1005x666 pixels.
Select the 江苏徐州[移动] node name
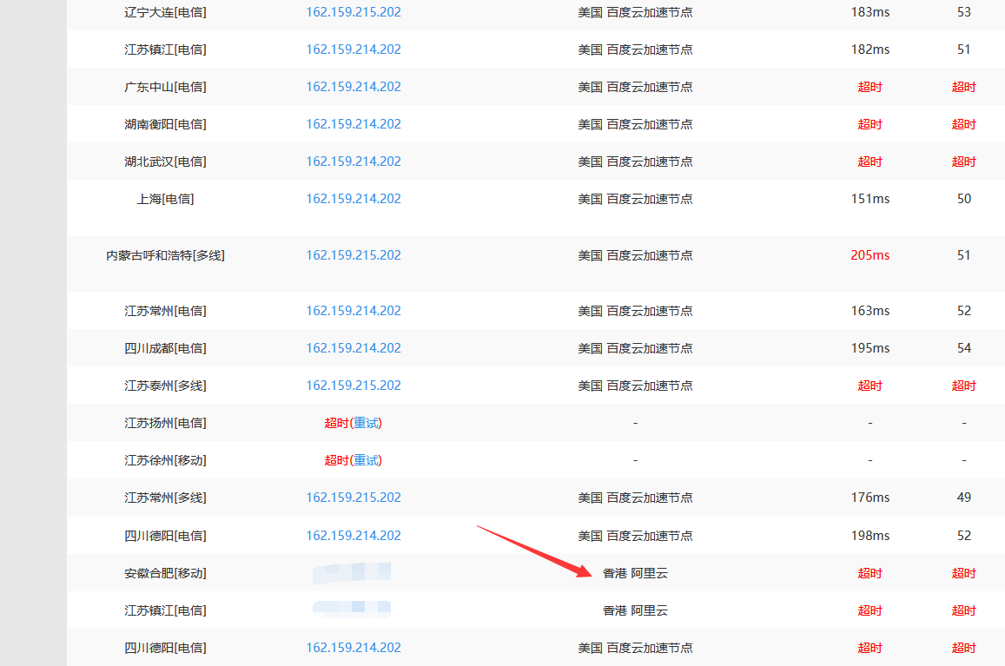[x=165, y=460]
